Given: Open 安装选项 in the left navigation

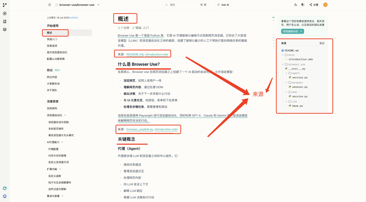Looking at the screenshot, I should pyautogui.click(x=52, y=46).
